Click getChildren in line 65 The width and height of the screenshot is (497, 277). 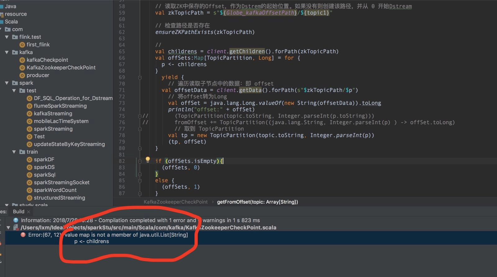[247, 51]
